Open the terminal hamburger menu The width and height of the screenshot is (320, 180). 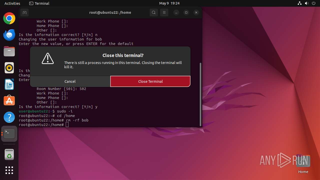click(164, 12)
